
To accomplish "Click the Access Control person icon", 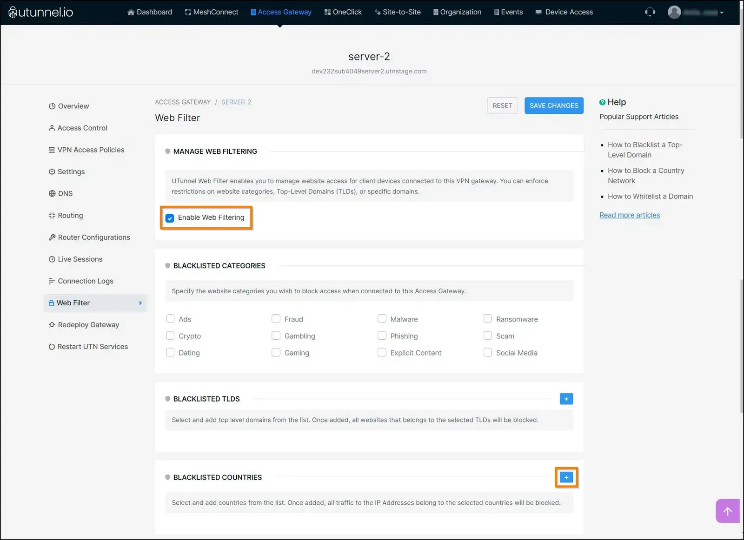I will (52, 128).
